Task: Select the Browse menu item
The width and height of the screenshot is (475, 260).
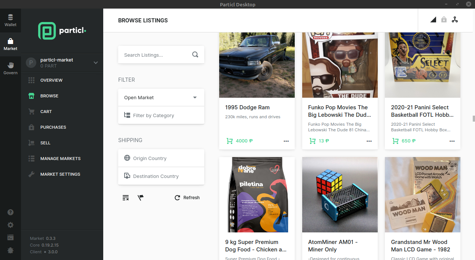Action: tap(62, 96)
